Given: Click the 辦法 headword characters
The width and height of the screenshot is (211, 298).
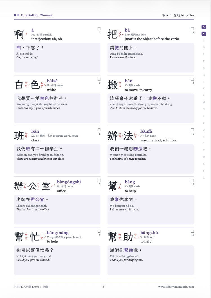Looking at the screenshot, I should pyautogui.click(x=120, y=136).
